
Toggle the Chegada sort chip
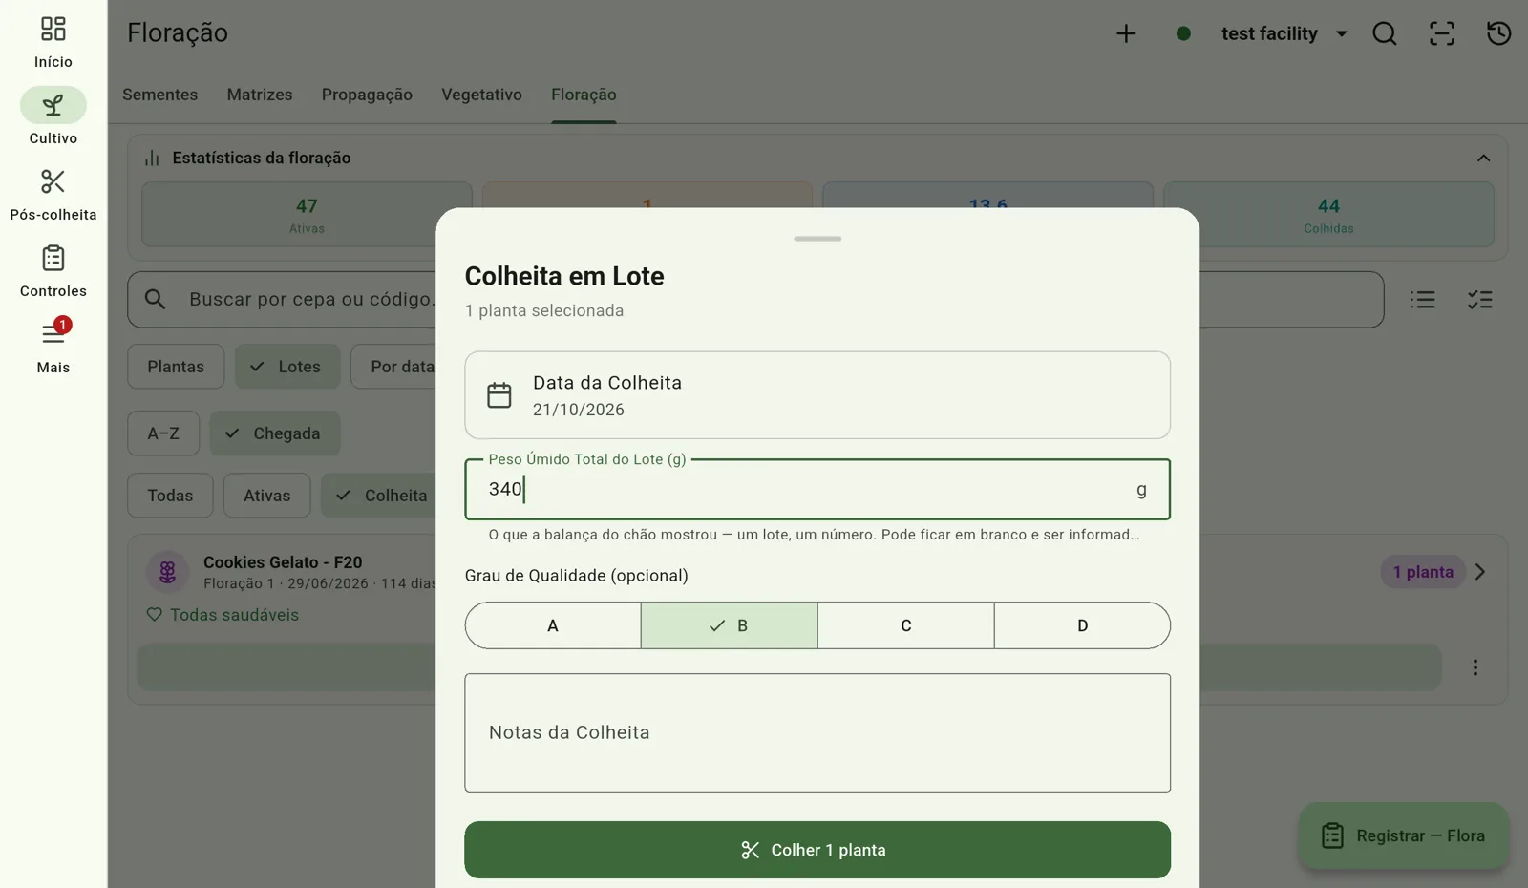click(x=275, y=433)
